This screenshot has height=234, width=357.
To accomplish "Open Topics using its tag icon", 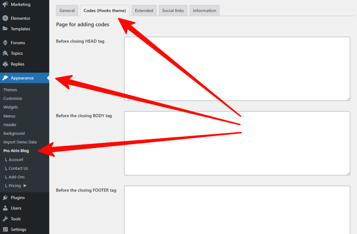I will click(5, 53).
